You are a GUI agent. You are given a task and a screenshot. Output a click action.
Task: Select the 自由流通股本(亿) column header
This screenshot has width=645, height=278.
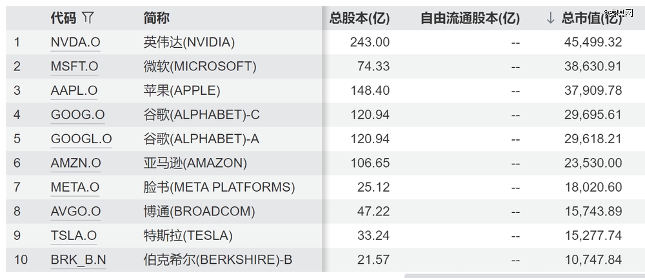coord(470,18)
